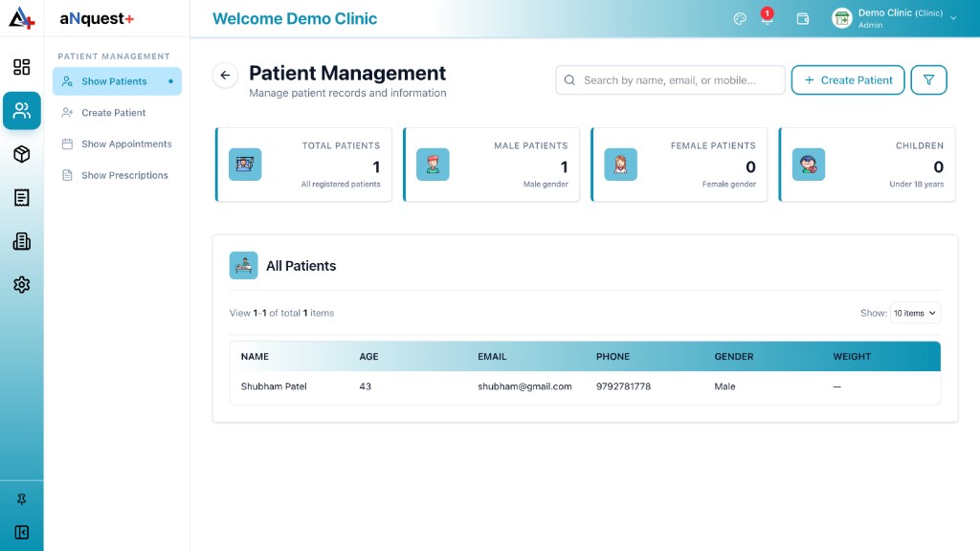The image size is (980, 551).
Task: Collapse the sidebar panel icon
Action: [x=22, y=532]
